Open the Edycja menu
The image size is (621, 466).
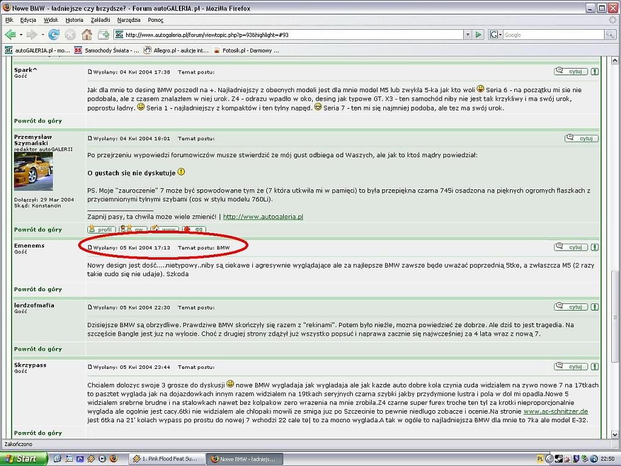[28, 20]
